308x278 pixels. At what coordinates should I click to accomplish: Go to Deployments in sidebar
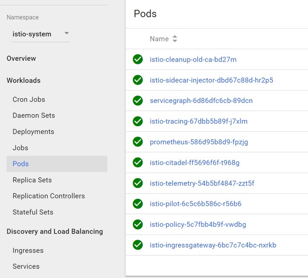33,132
